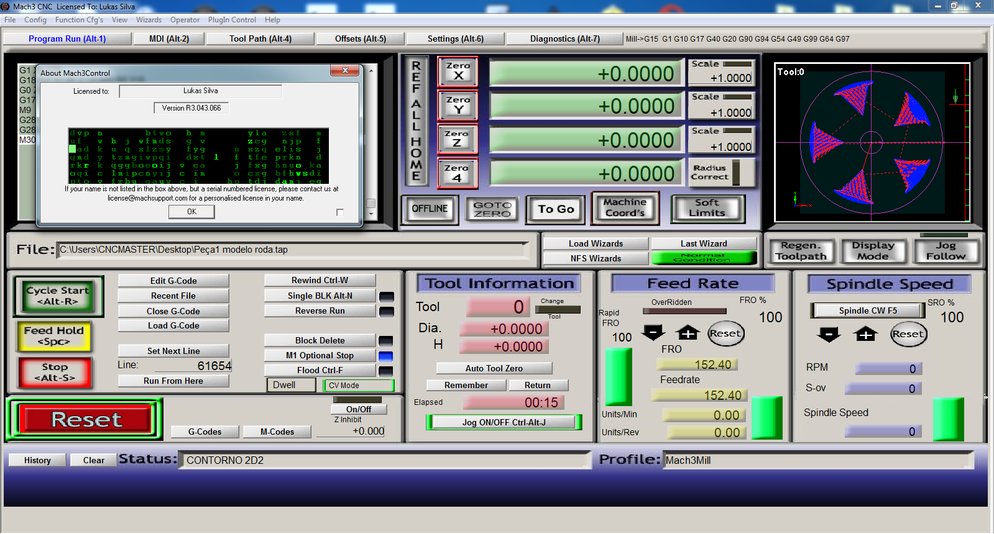Click the toolpath preview display
This screenshot has height=534, width=994.
tap(872, 142)
